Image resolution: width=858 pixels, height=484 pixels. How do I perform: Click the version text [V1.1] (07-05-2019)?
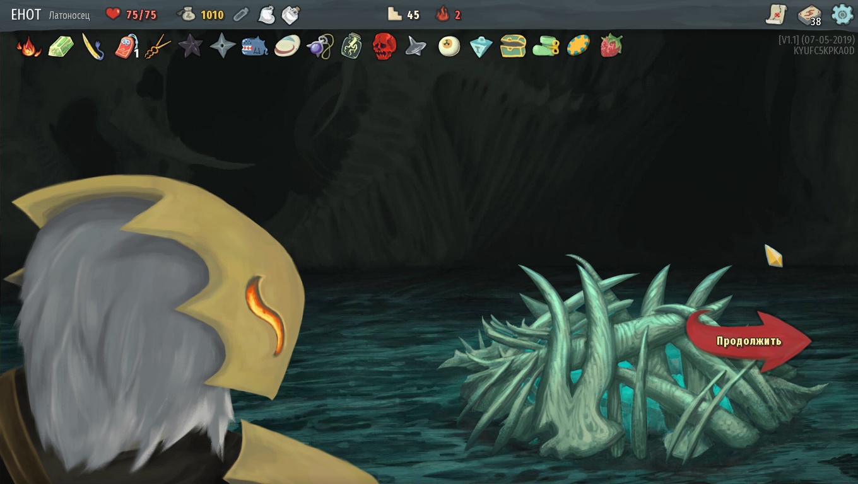click(x=817, y=40)
